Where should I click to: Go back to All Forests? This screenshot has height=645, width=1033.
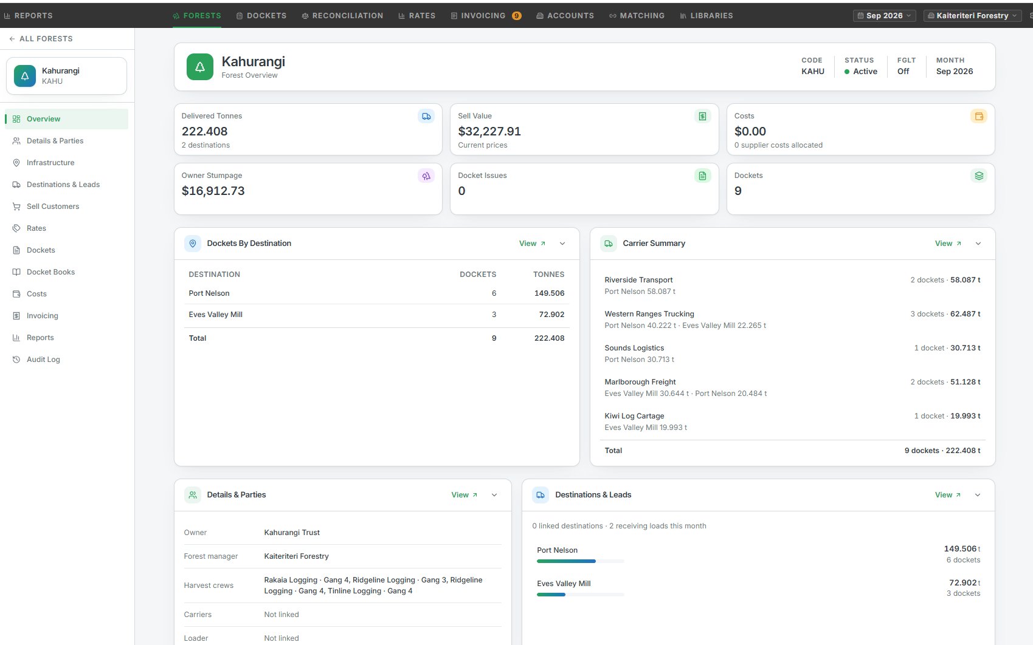click(41, 39)
